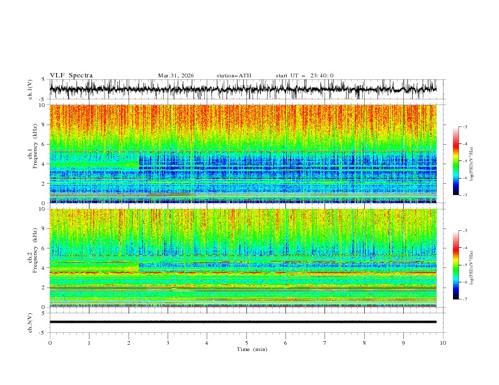Click the red 3.5 kHz band in ch.2 spectrogram
The width and height of the screenshot is (499, 385).
243,272
